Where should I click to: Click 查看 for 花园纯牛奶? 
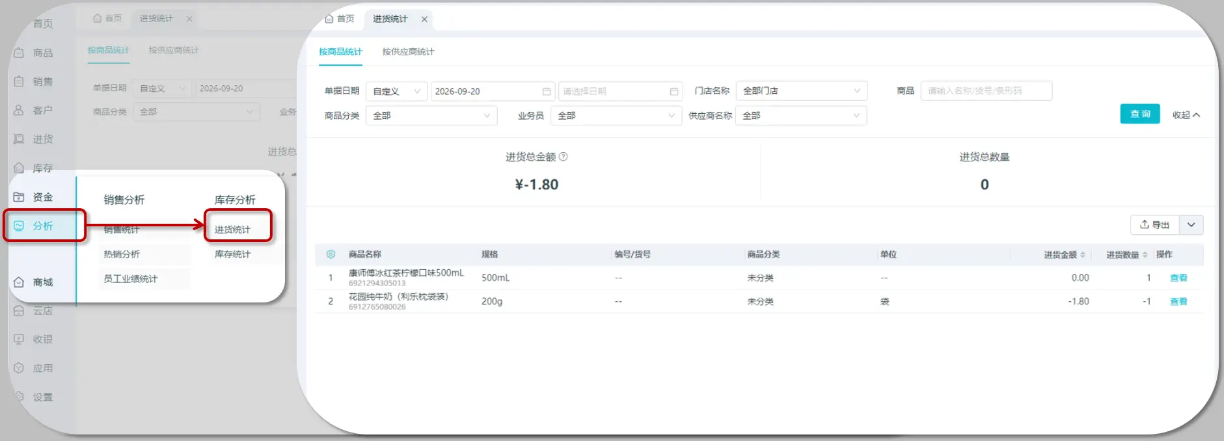pyautogui.click(x=1178, y=301)
